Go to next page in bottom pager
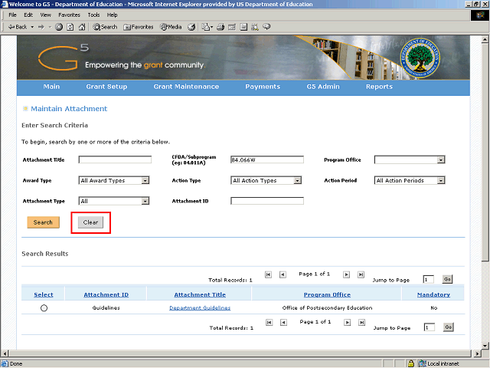 pos(347,322)
